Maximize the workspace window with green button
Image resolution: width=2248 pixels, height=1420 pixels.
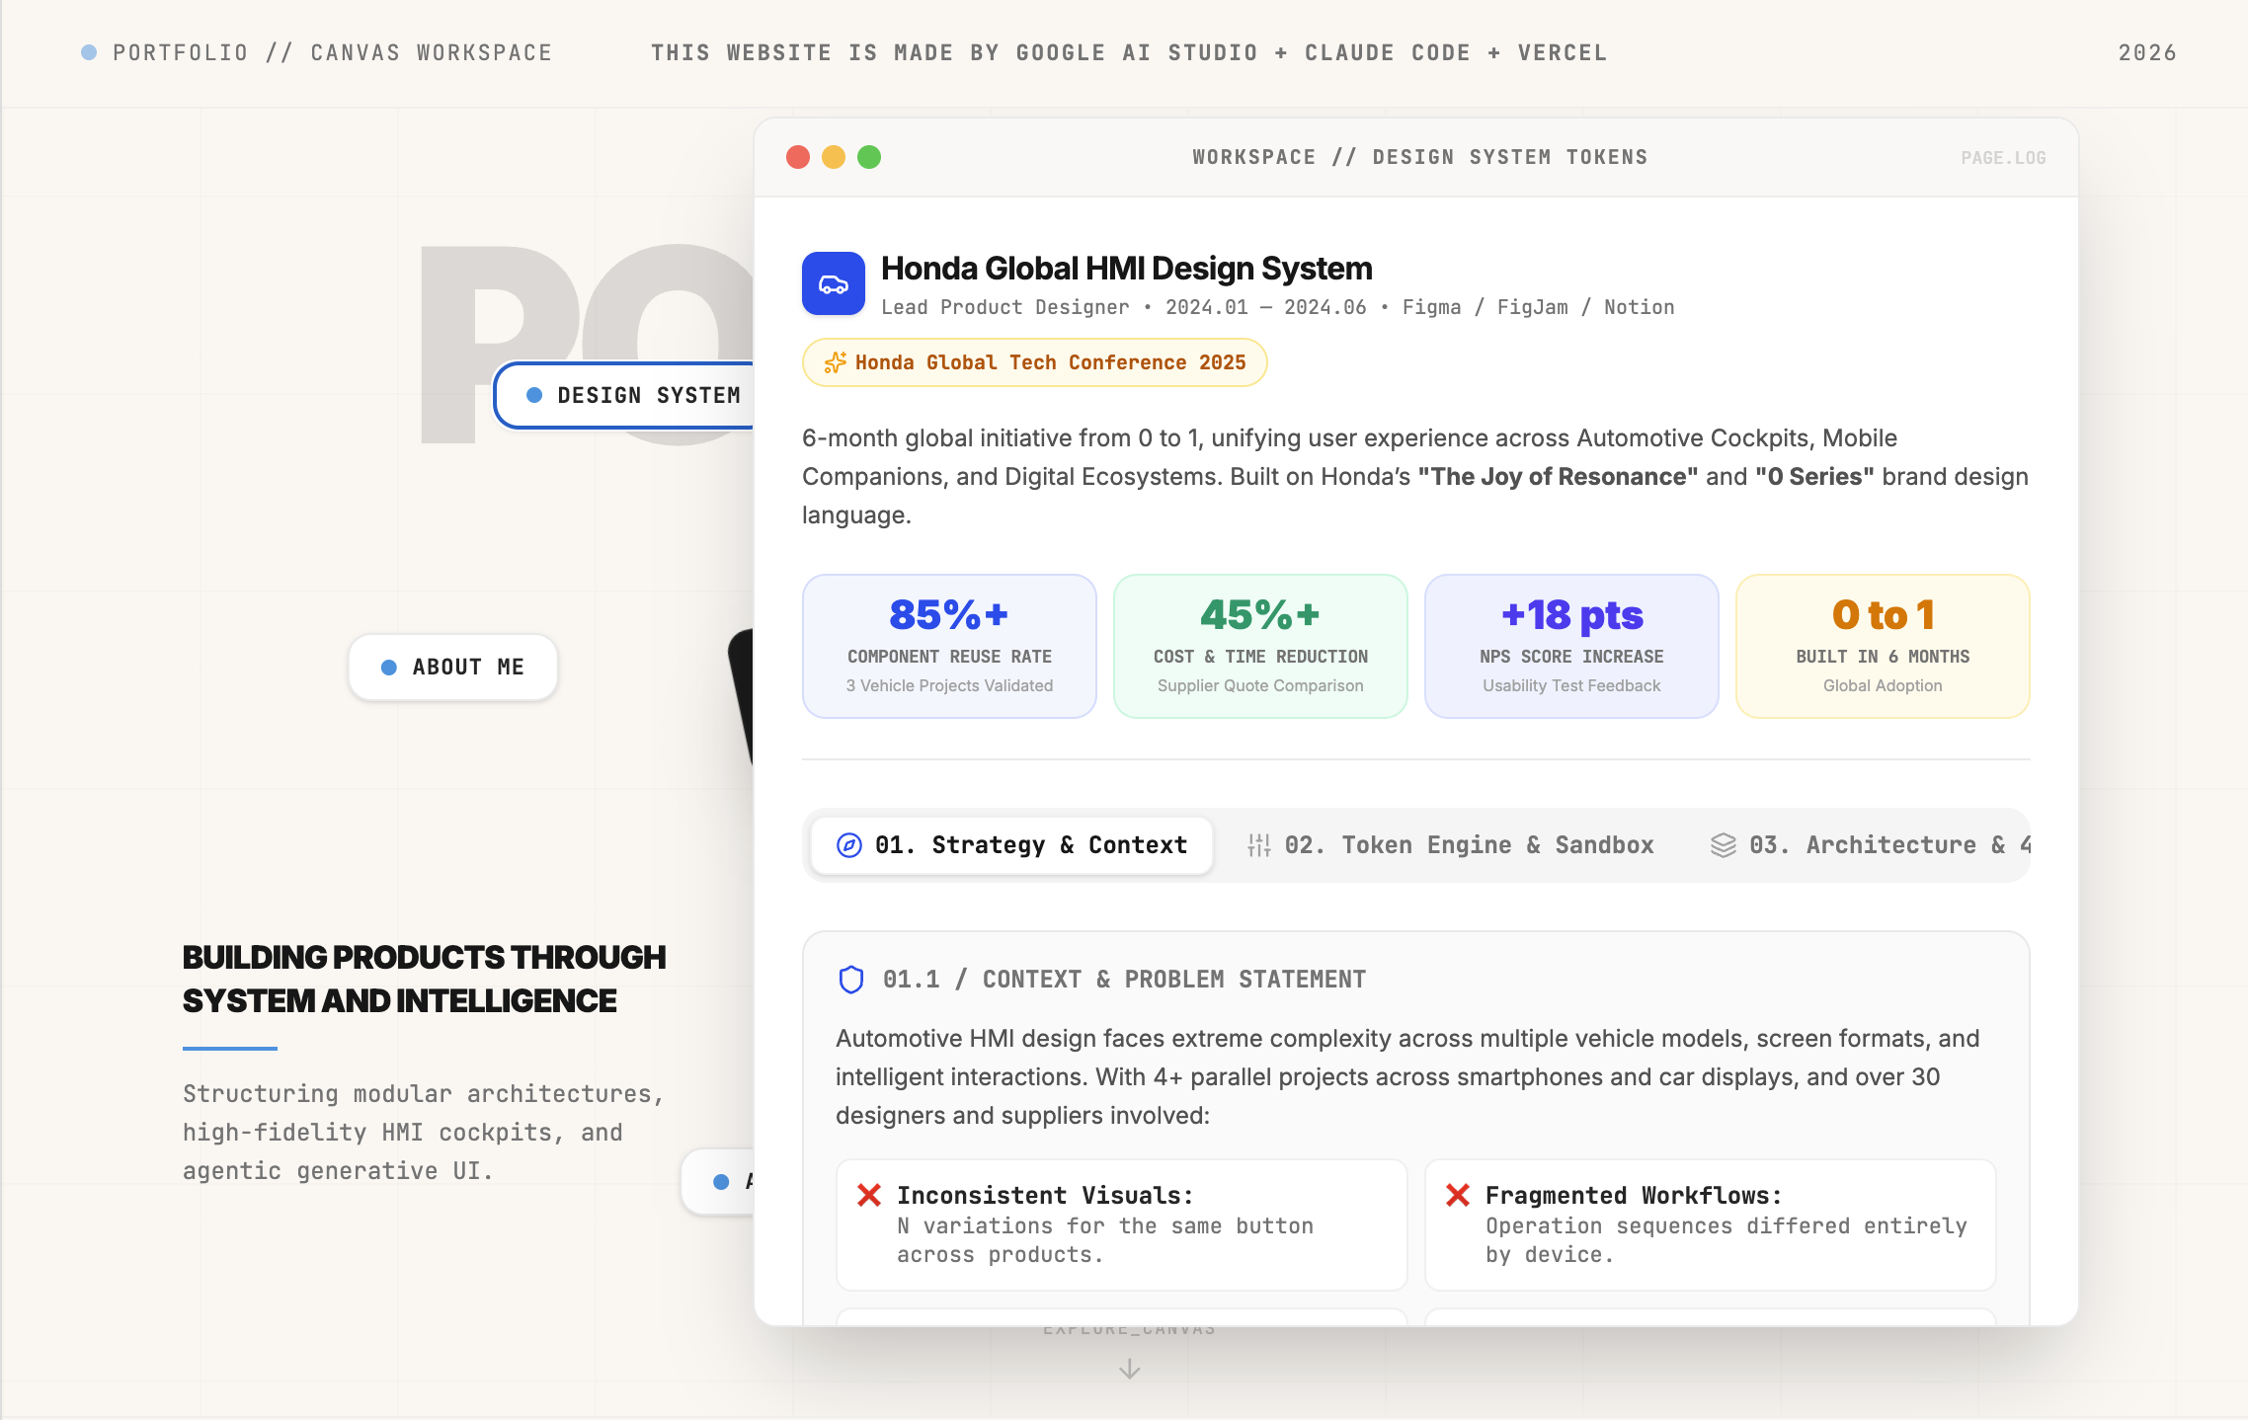[x=869, y=157]
